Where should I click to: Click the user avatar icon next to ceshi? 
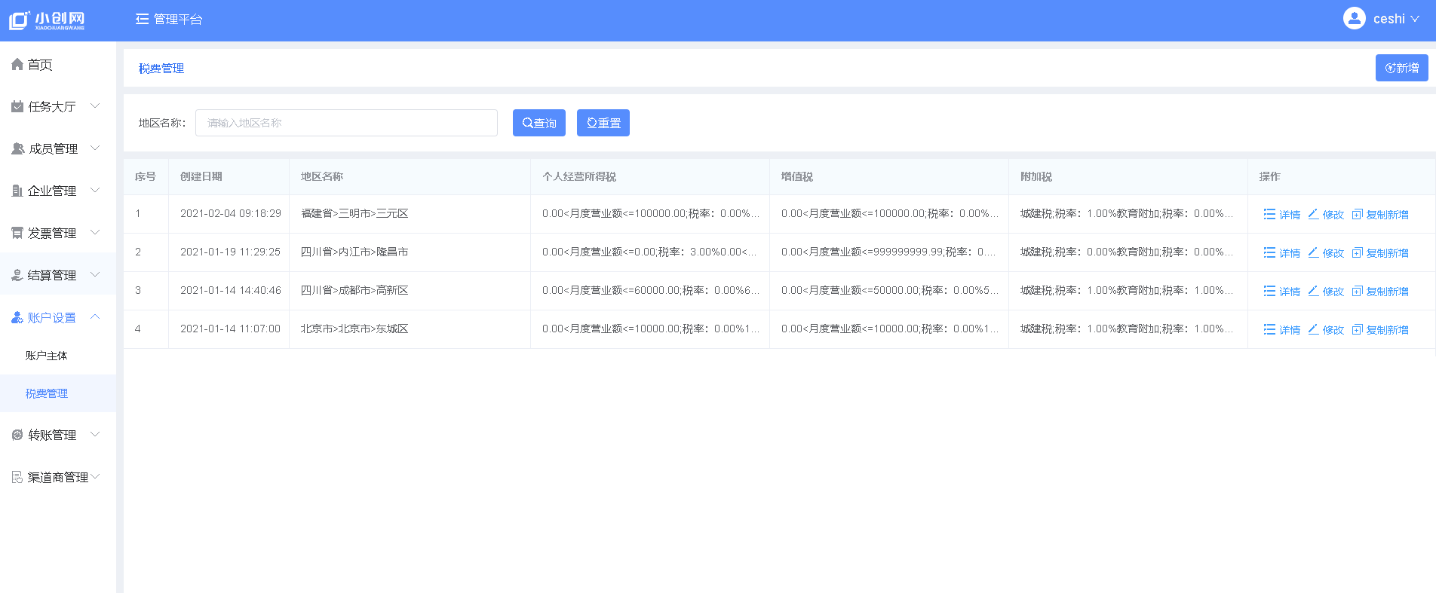[x=1354, y=19]
